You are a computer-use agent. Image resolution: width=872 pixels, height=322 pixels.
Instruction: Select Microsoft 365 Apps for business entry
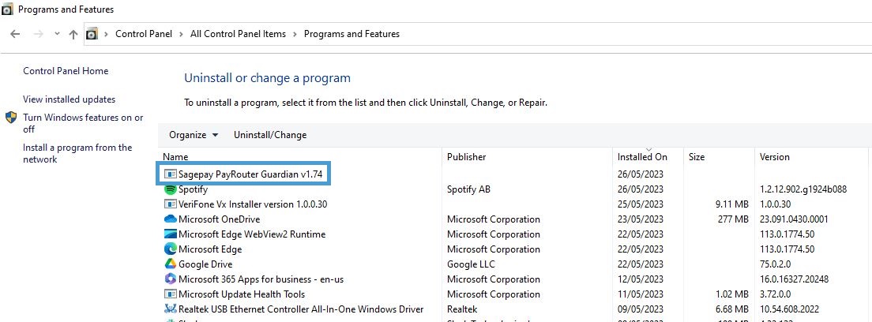point(262,279)
